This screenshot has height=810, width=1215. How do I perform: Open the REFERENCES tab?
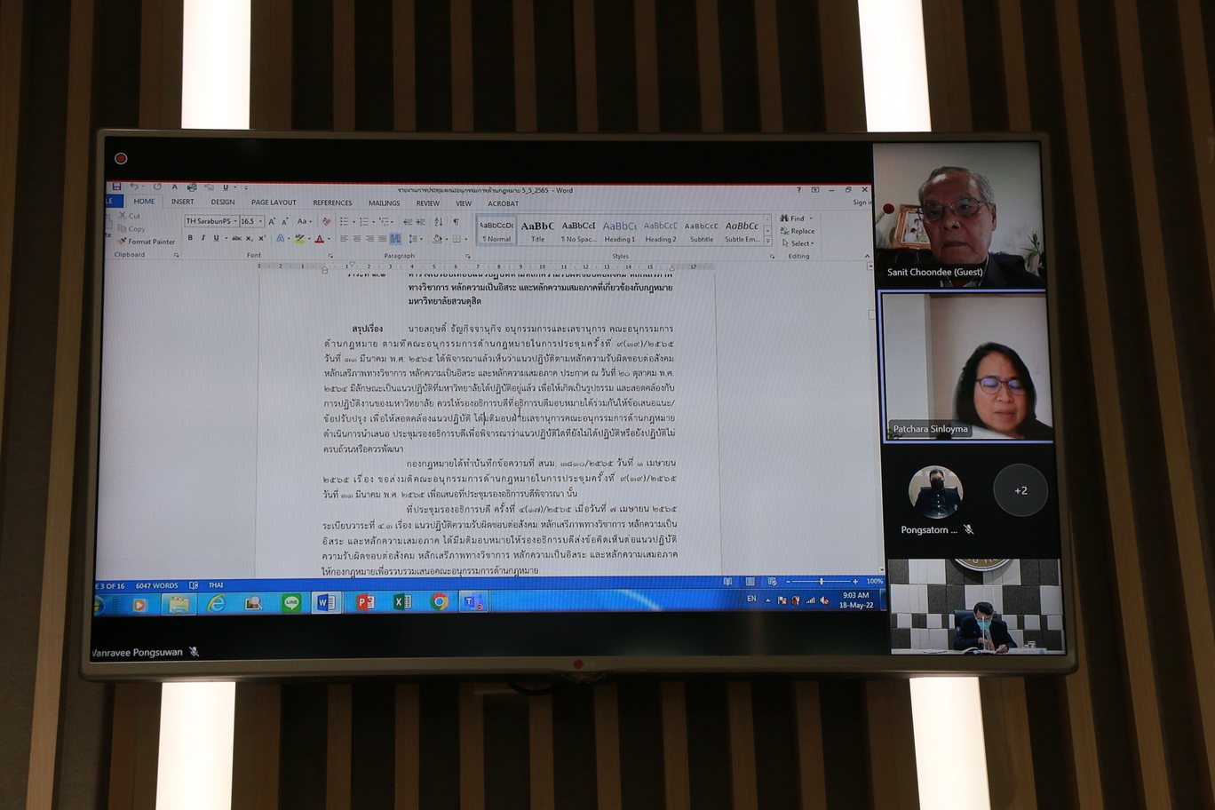coord(332,202)
